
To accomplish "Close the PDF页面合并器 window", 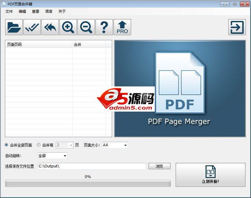I will point(245,4).
